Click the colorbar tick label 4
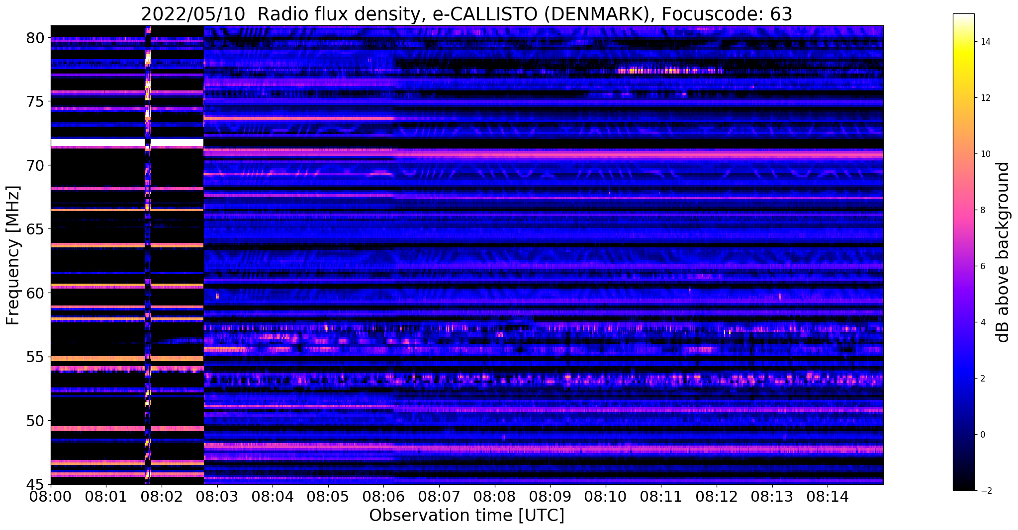The image size is (1018, 530). pos(982,322)
